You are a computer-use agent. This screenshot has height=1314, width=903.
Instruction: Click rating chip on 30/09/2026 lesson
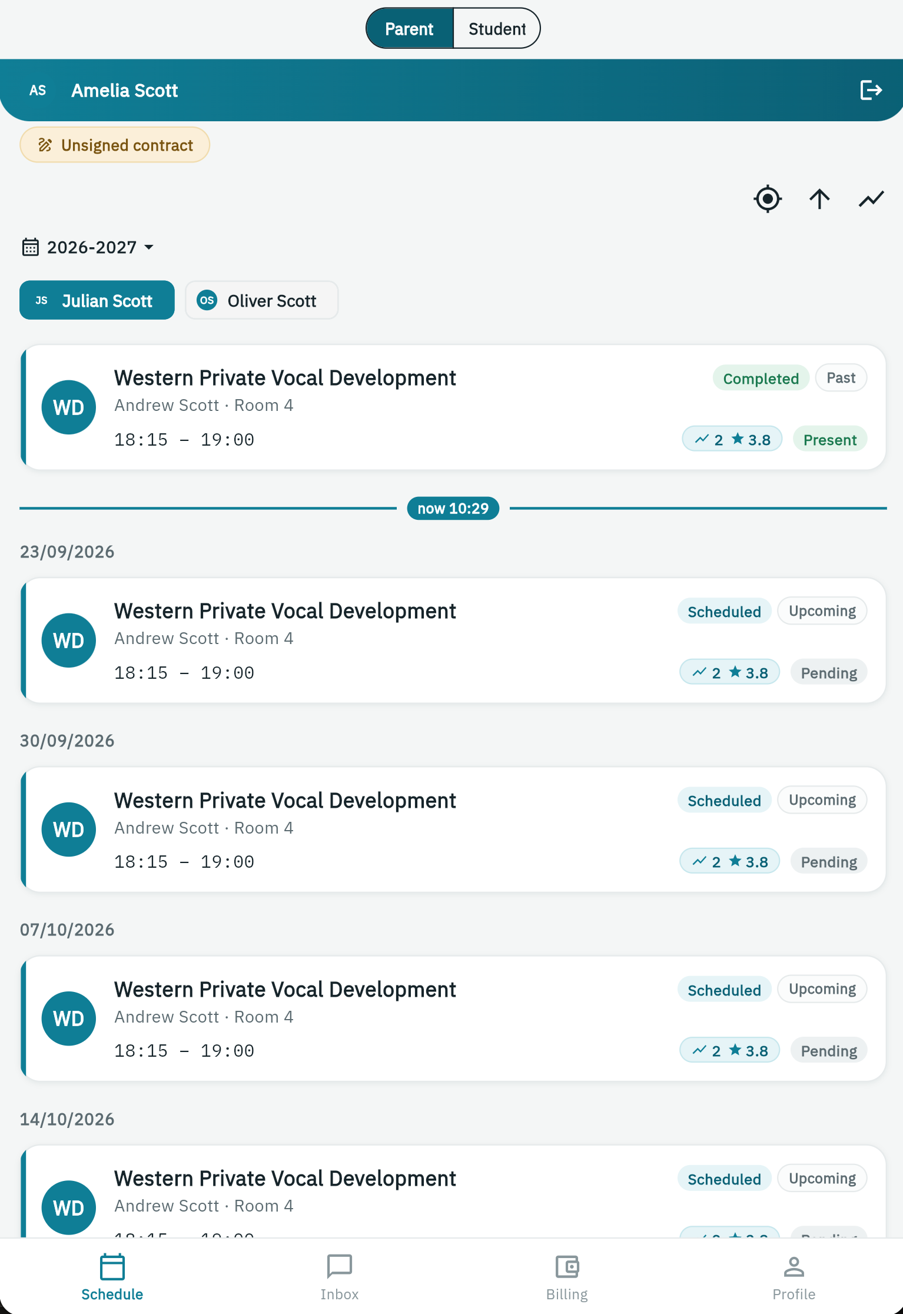tap(729, 862)
